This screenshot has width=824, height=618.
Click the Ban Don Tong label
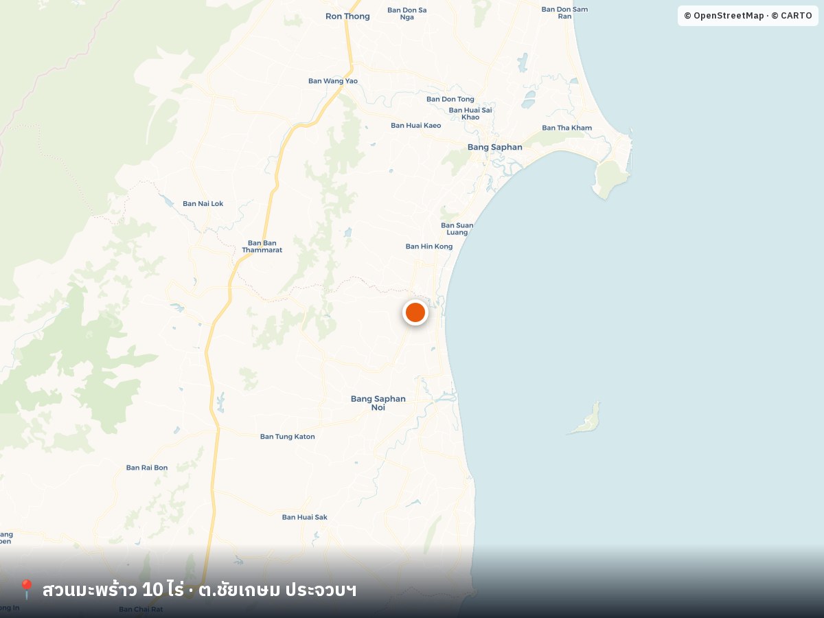450,100
